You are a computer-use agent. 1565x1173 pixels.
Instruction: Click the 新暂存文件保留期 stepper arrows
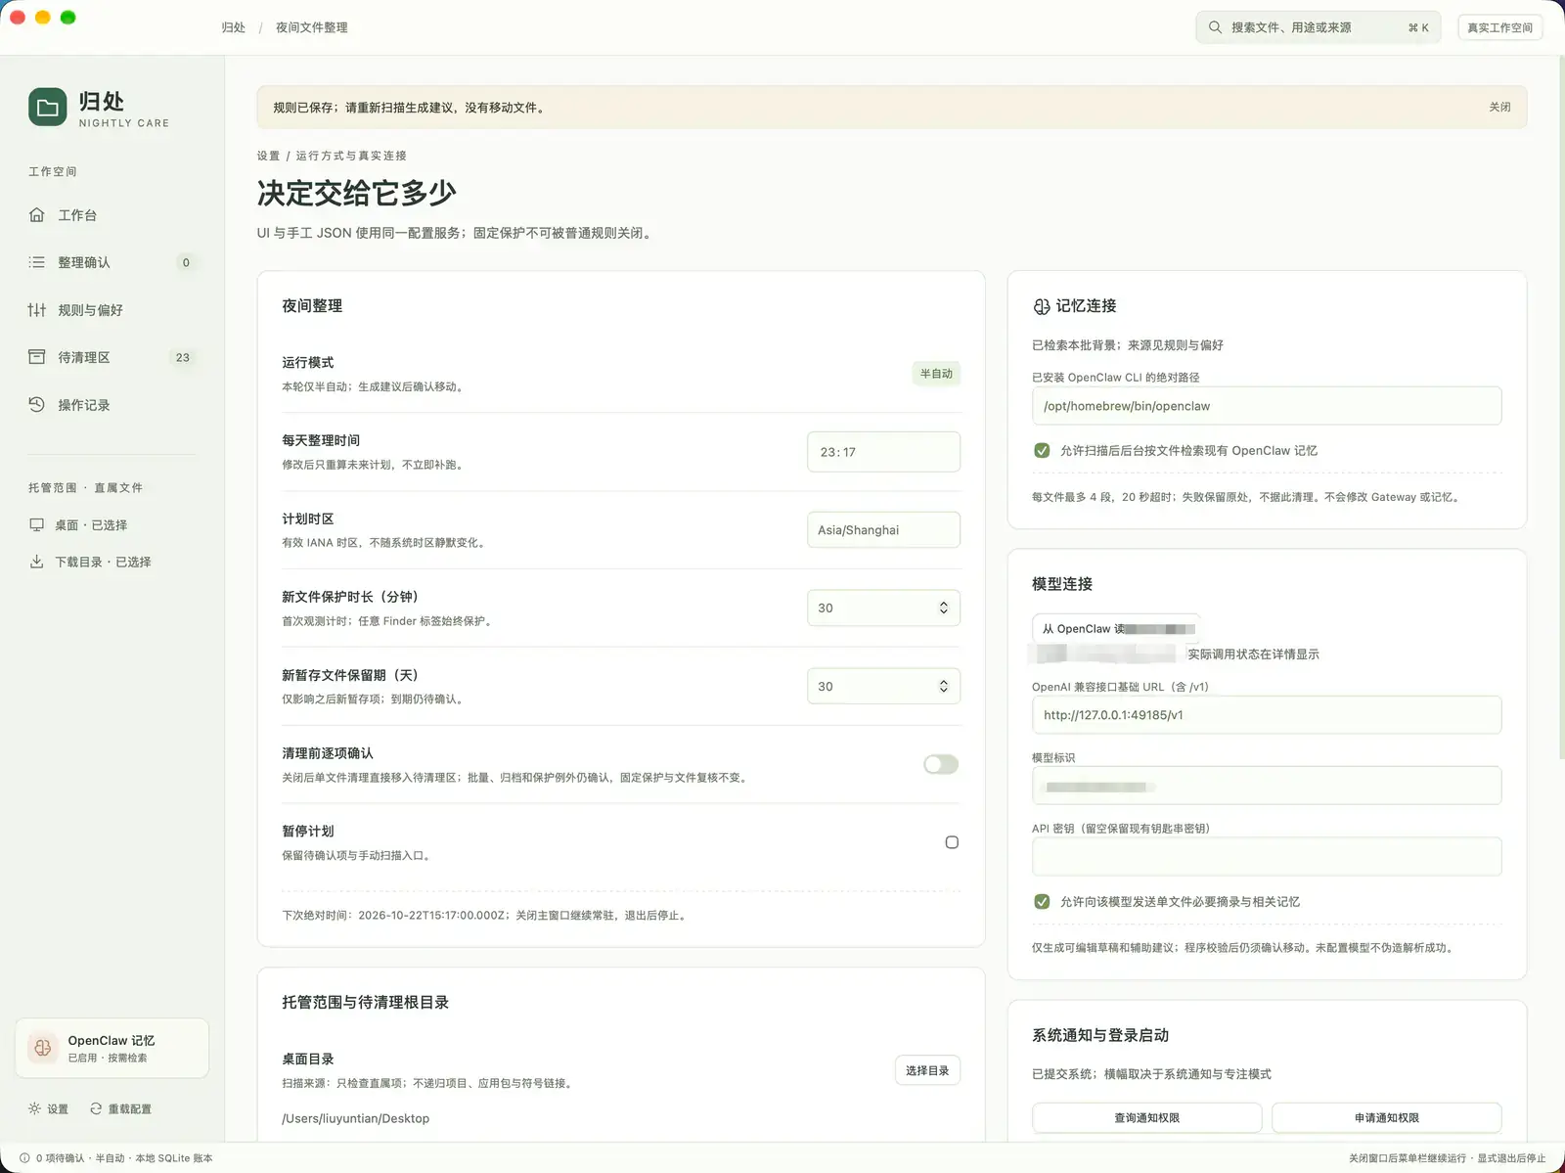tap(943, 687)
